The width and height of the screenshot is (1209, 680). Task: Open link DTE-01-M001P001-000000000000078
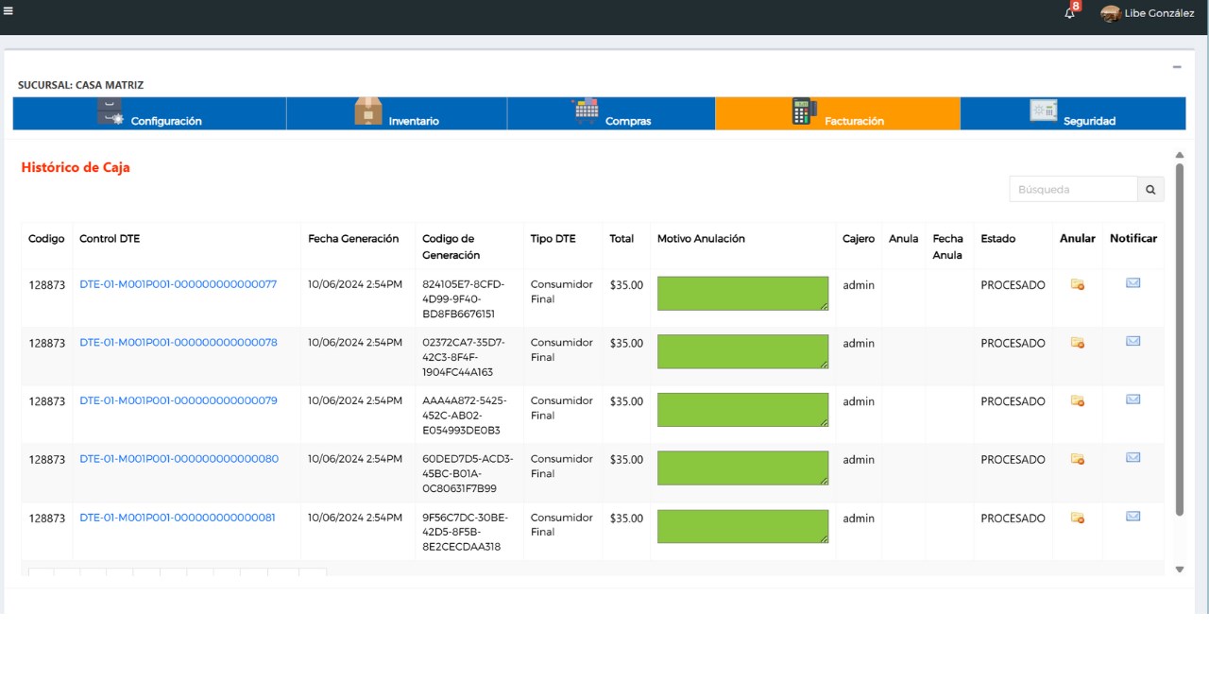point(179,343)
